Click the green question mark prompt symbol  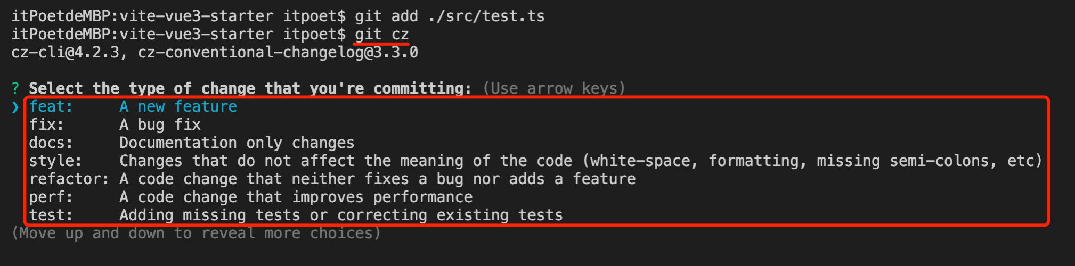point(15,88)
